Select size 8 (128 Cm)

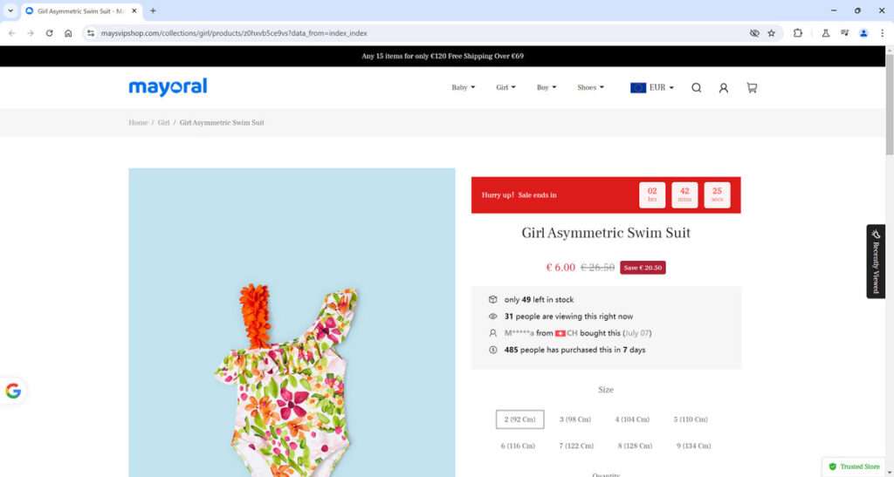pos(635,446)
